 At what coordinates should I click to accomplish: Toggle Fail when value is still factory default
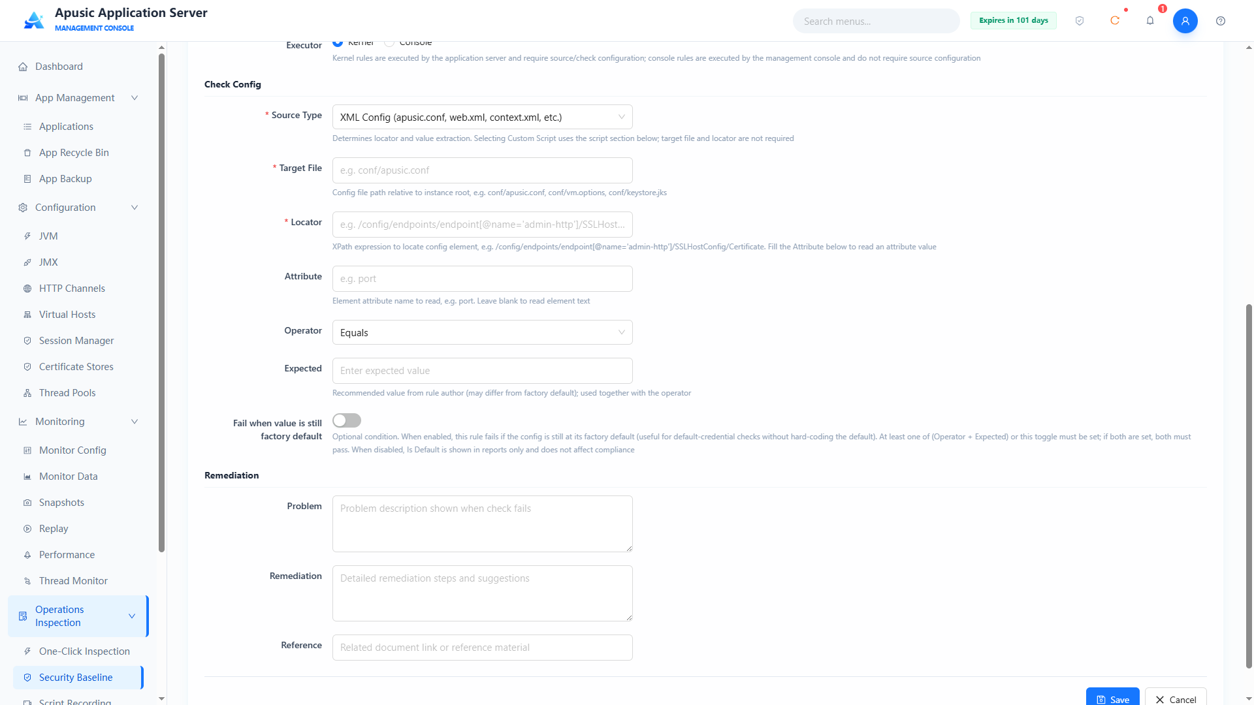pyautogui.click(x=347, y=420)
